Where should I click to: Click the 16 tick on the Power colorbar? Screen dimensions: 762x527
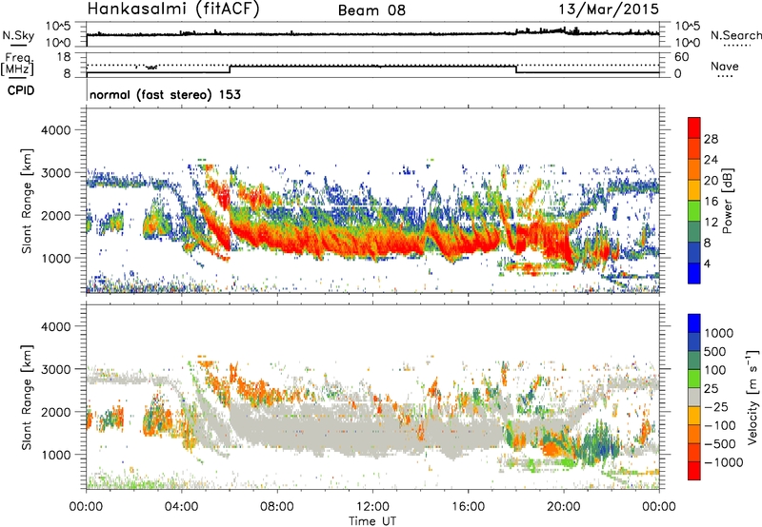pyautogui.click(x=711, y=202)
